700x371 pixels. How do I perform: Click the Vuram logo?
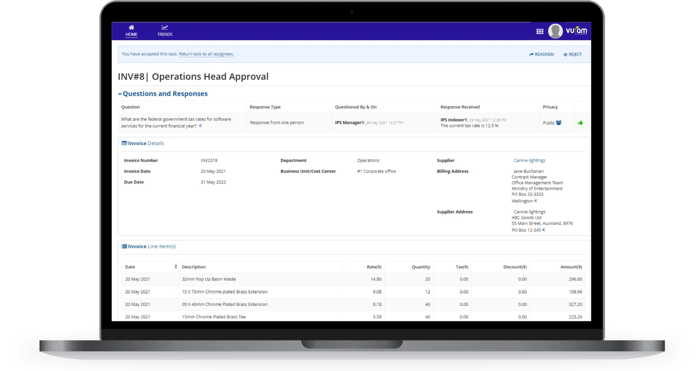click(x=576, y=30)
